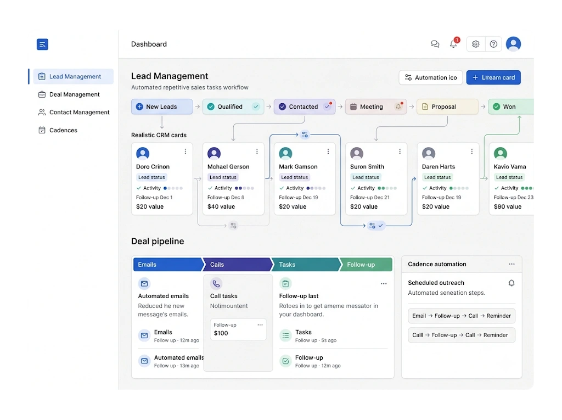Open the user profile avatar

click(513, 44)
